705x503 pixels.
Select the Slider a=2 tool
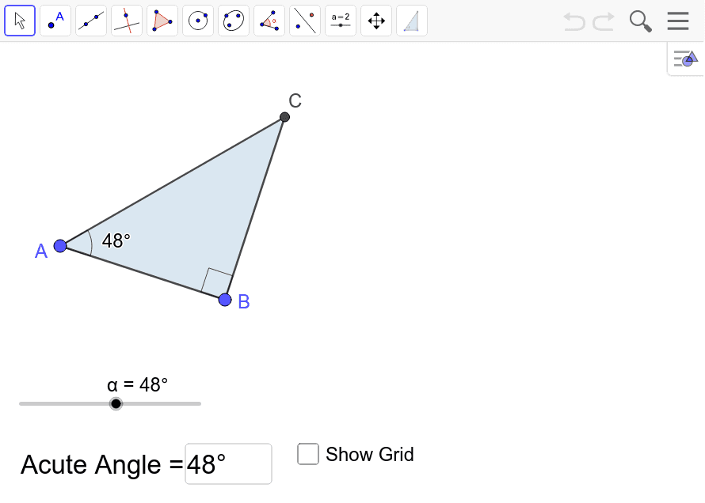(341, 21)
